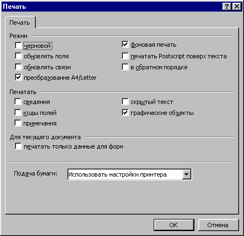Toggle the обновлять поля checkbox
This screenshot has width=244, height=236.
click(x=18, y=56)
